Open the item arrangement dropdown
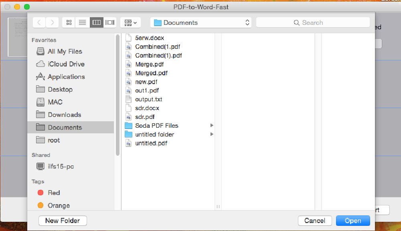 pyautogui.click(x=130, y=22)
